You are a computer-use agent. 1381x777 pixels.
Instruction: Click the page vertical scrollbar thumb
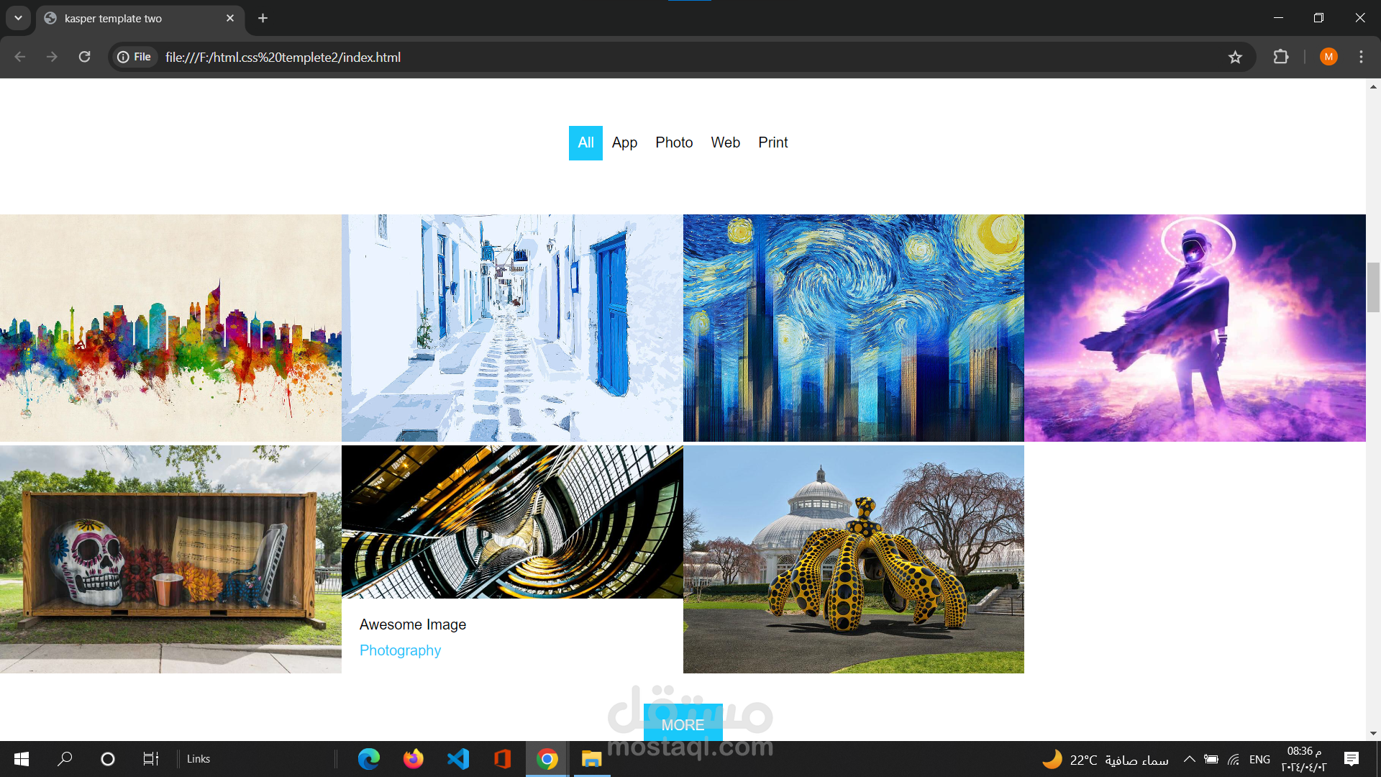[x=1373, y=288]
